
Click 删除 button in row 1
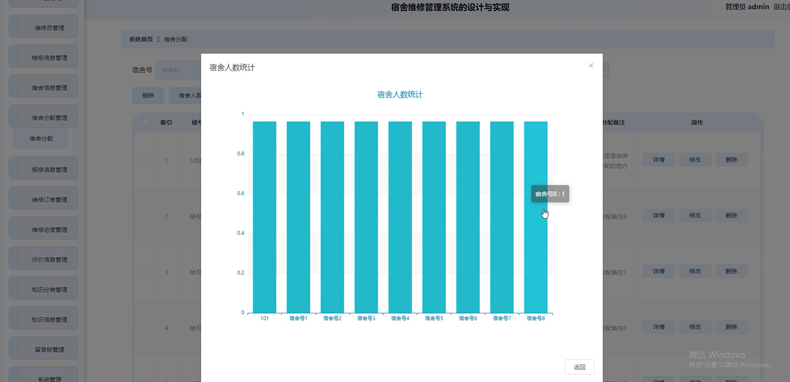click(731, 160)
